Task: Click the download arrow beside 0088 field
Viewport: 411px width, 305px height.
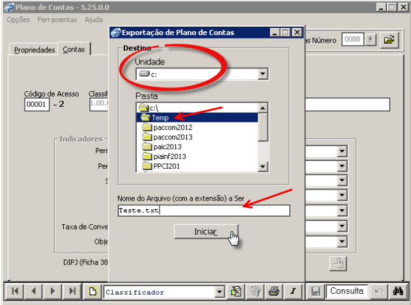Action: click(x=371, y=40)
